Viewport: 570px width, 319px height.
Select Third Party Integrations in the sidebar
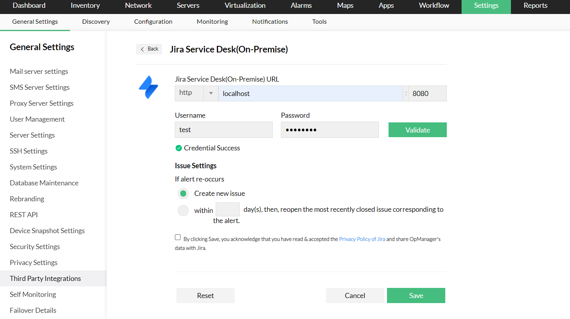45,278
